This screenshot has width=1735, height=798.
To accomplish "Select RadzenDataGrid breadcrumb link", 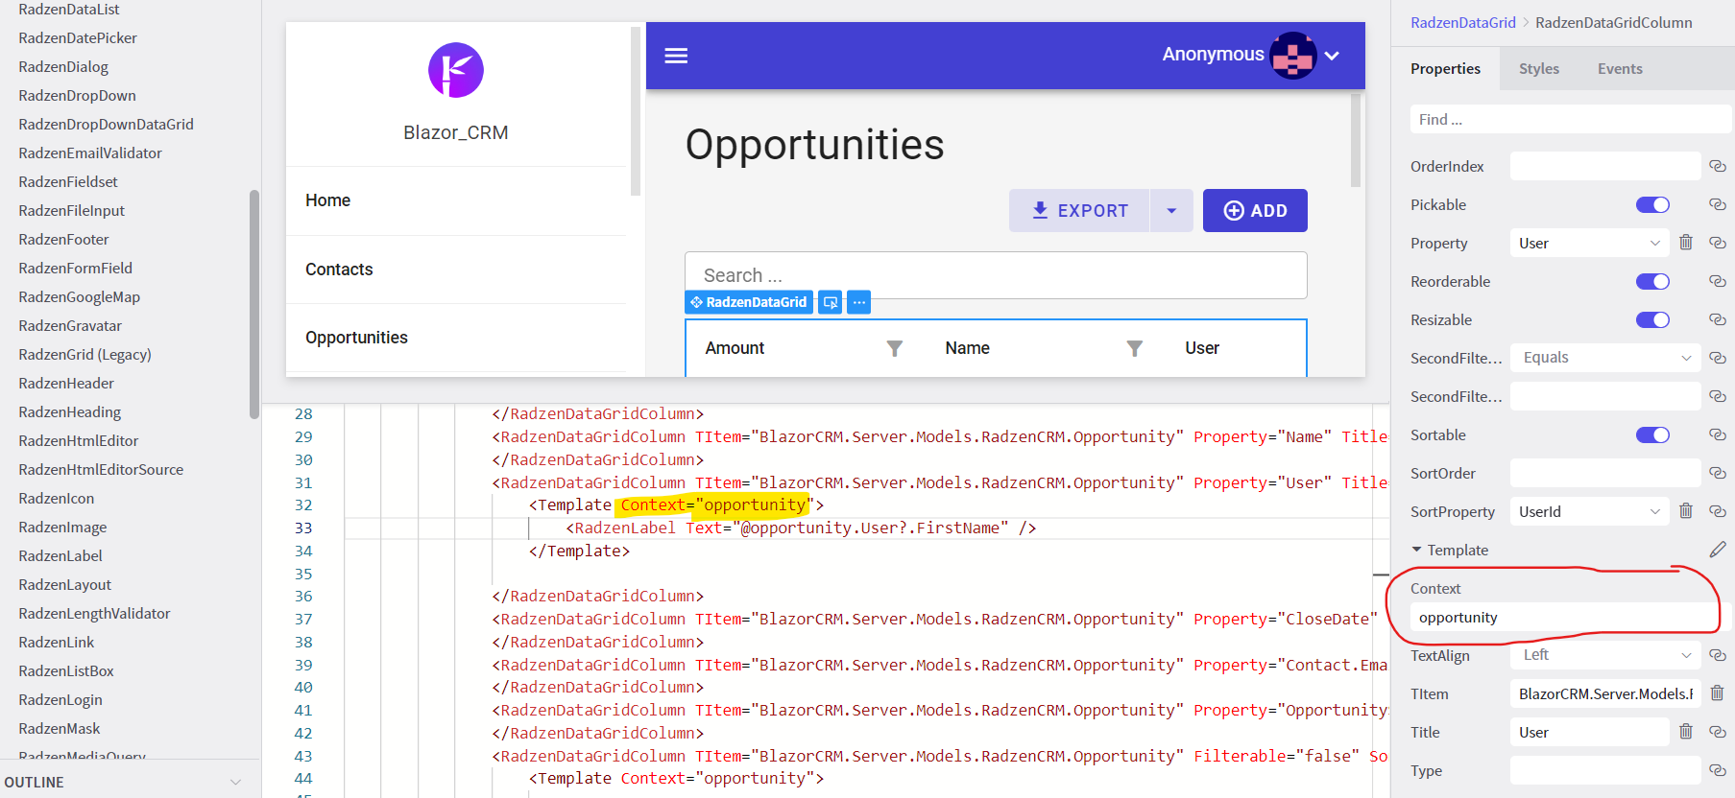I will [x=1462, y=22].
